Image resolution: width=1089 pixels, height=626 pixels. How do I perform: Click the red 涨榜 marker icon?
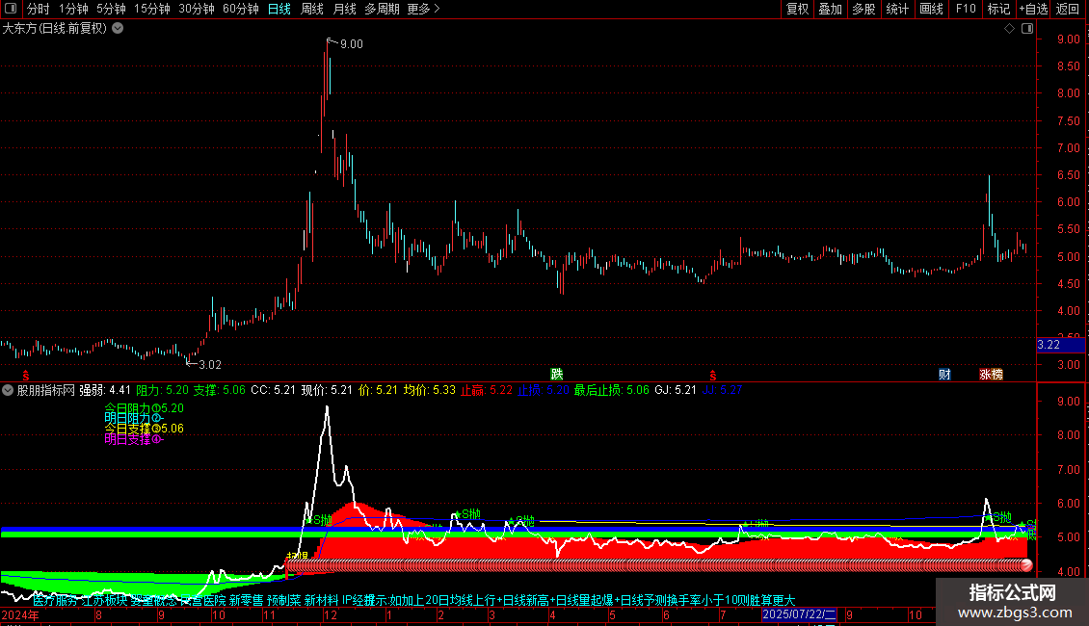tap(991, 374)
